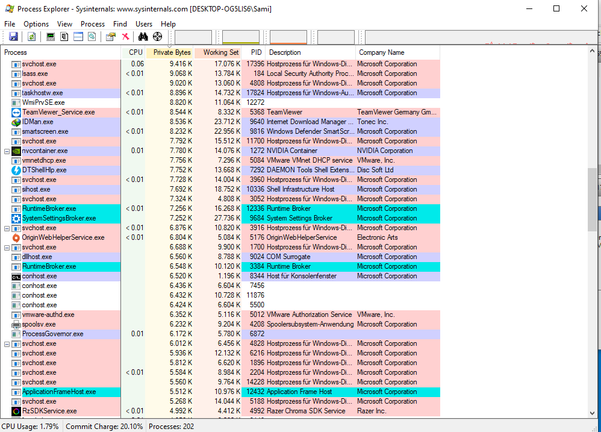The height and width of the screenshot is (432, 601).
Task: Click the DLL/handle view toolbar icon
Action: tap(92, 36)
